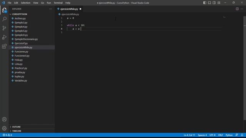This screenshot has height=138, width=246.
Task: Open EjemploDiccionario.py in the explorer
Action: 26,39
